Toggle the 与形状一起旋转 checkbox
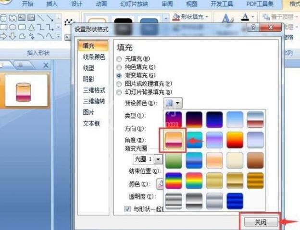Image resolution: width=300 pixels, height=230 pixels. (x=127, y=209)
